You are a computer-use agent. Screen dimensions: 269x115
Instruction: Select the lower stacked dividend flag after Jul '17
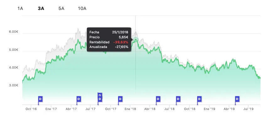tap(100, 99)
